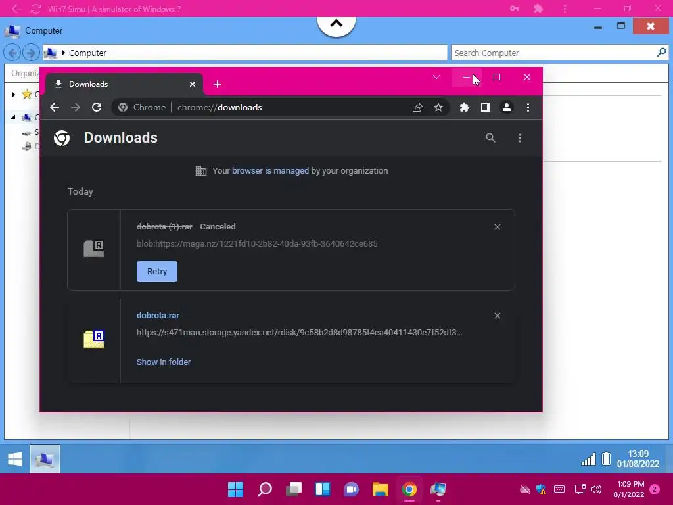Open the Win7 Simu app three-dot menu
673x505 pixels.
point(565,9)
